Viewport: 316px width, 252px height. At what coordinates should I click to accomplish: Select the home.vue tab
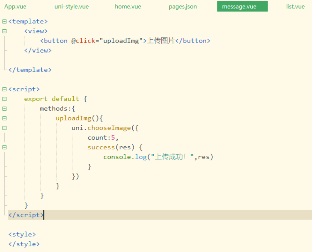128,6
